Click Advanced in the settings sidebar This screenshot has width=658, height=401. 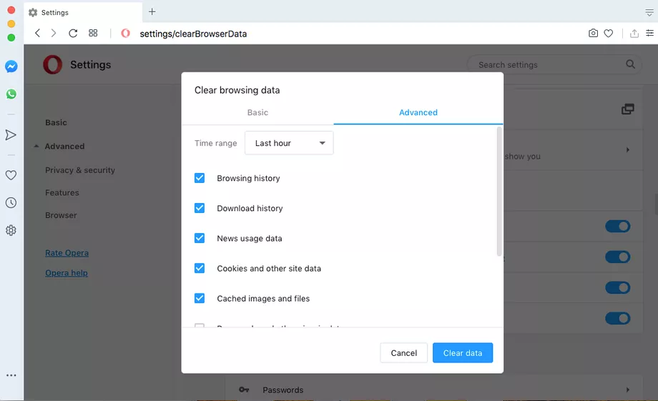[x=64, y=147]
